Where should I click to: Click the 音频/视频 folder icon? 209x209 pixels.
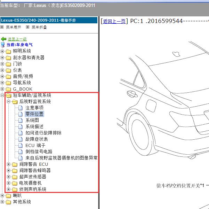pos(8,77)
